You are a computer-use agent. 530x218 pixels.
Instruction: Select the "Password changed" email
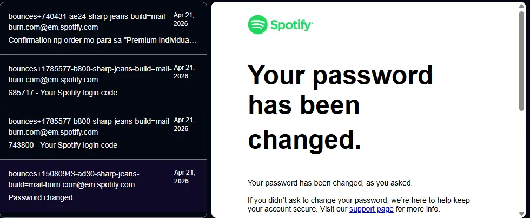click(x=103, y=185)
